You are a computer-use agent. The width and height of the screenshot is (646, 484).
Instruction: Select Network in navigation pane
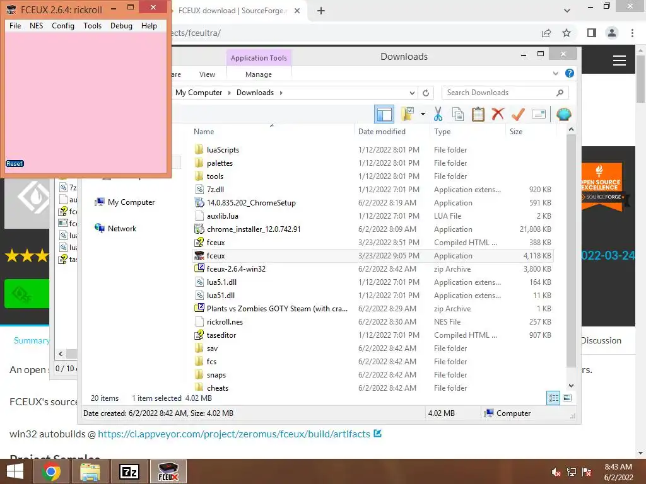(122, 228)
